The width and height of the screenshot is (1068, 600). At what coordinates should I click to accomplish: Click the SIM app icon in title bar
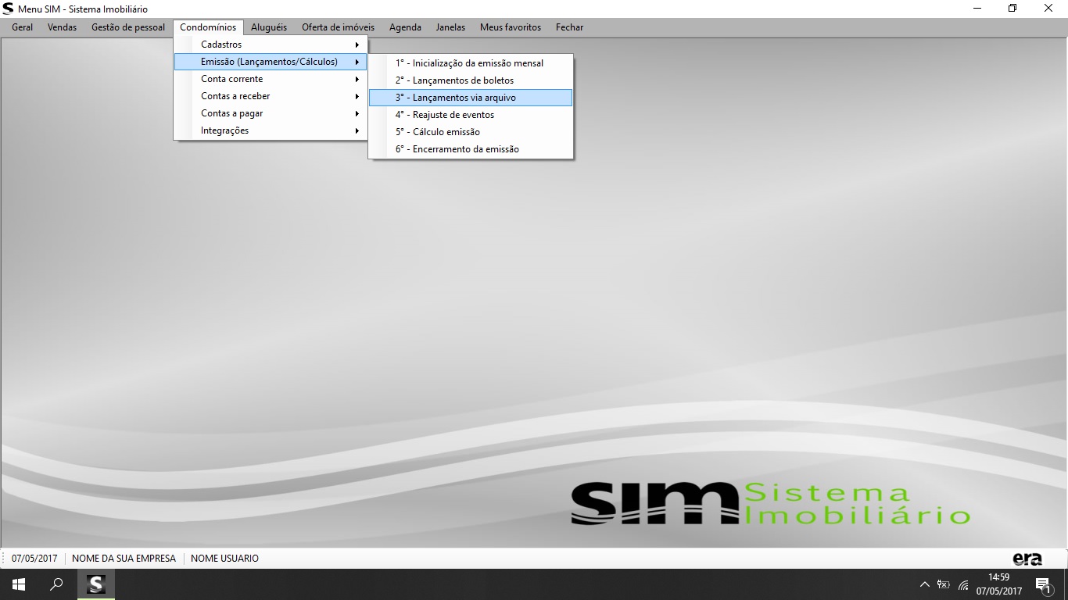(x=8, y=9)
